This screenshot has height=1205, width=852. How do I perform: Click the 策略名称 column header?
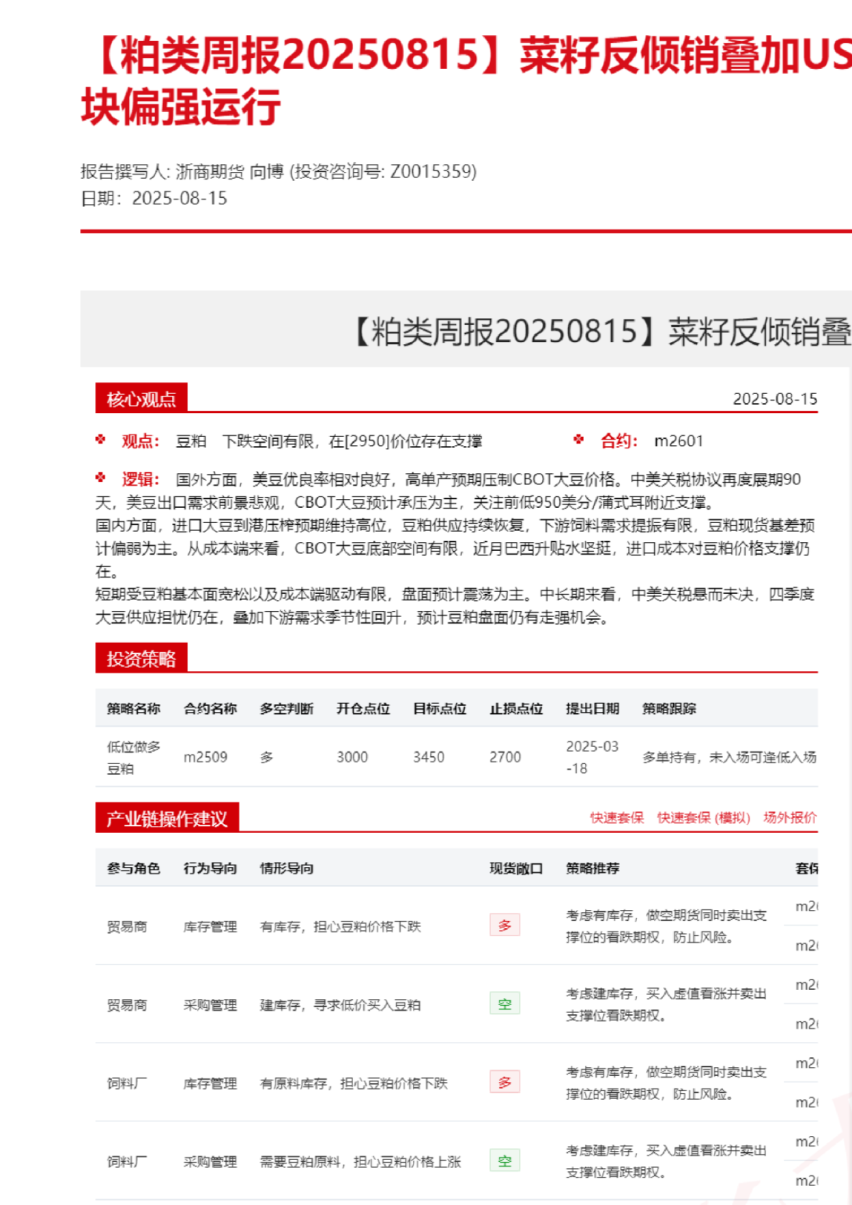[x=133, y=709]
